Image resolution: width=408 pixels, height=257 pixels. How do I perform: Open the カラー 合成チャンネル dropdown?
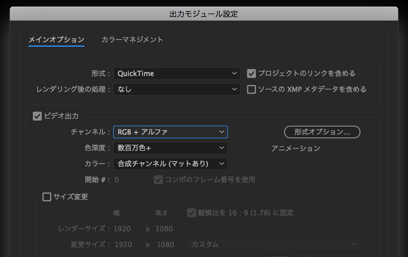(171, 164)
